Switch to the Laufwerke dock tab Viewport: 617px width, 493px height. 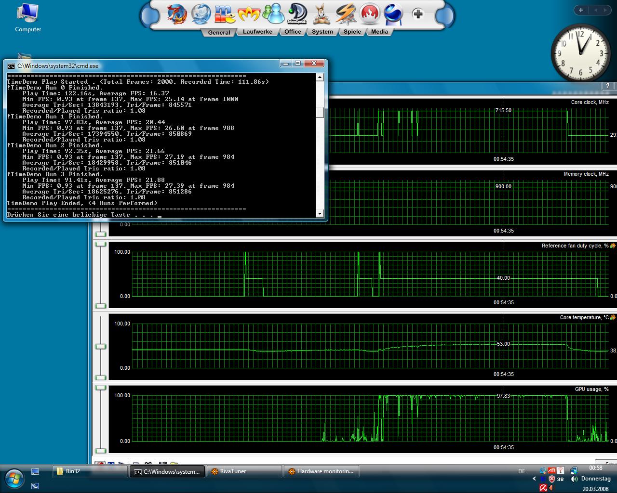pos(257,32)
